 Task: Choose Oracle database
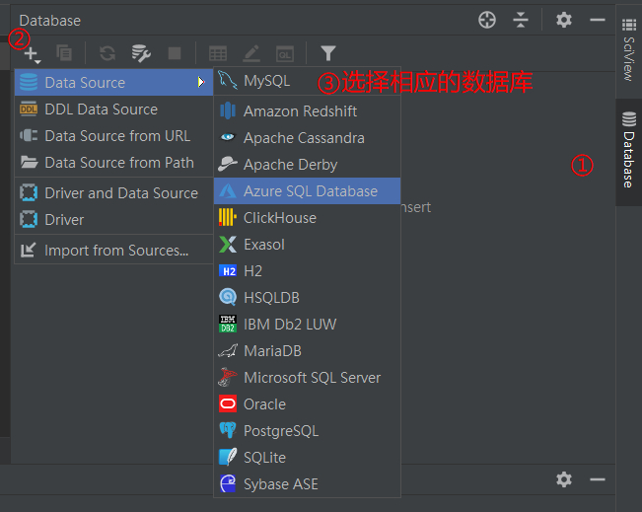(x=307, y=403)
